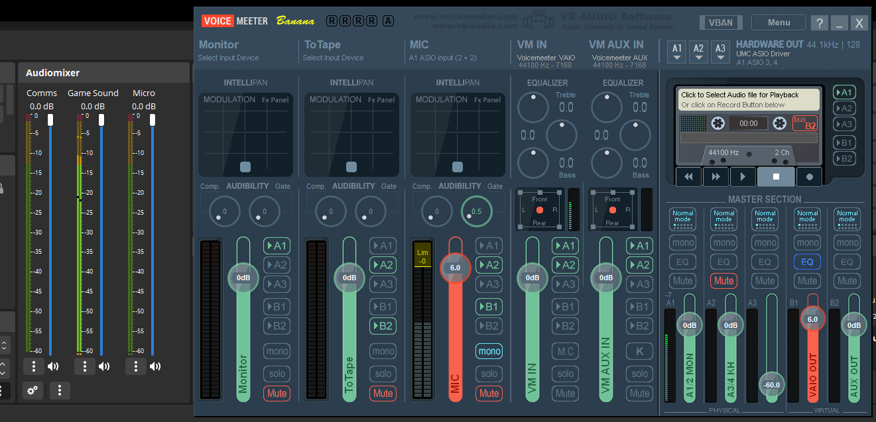This screenshot has width=876, height=422.
Task: Select input device for Monitor strip
Action: 229,58
